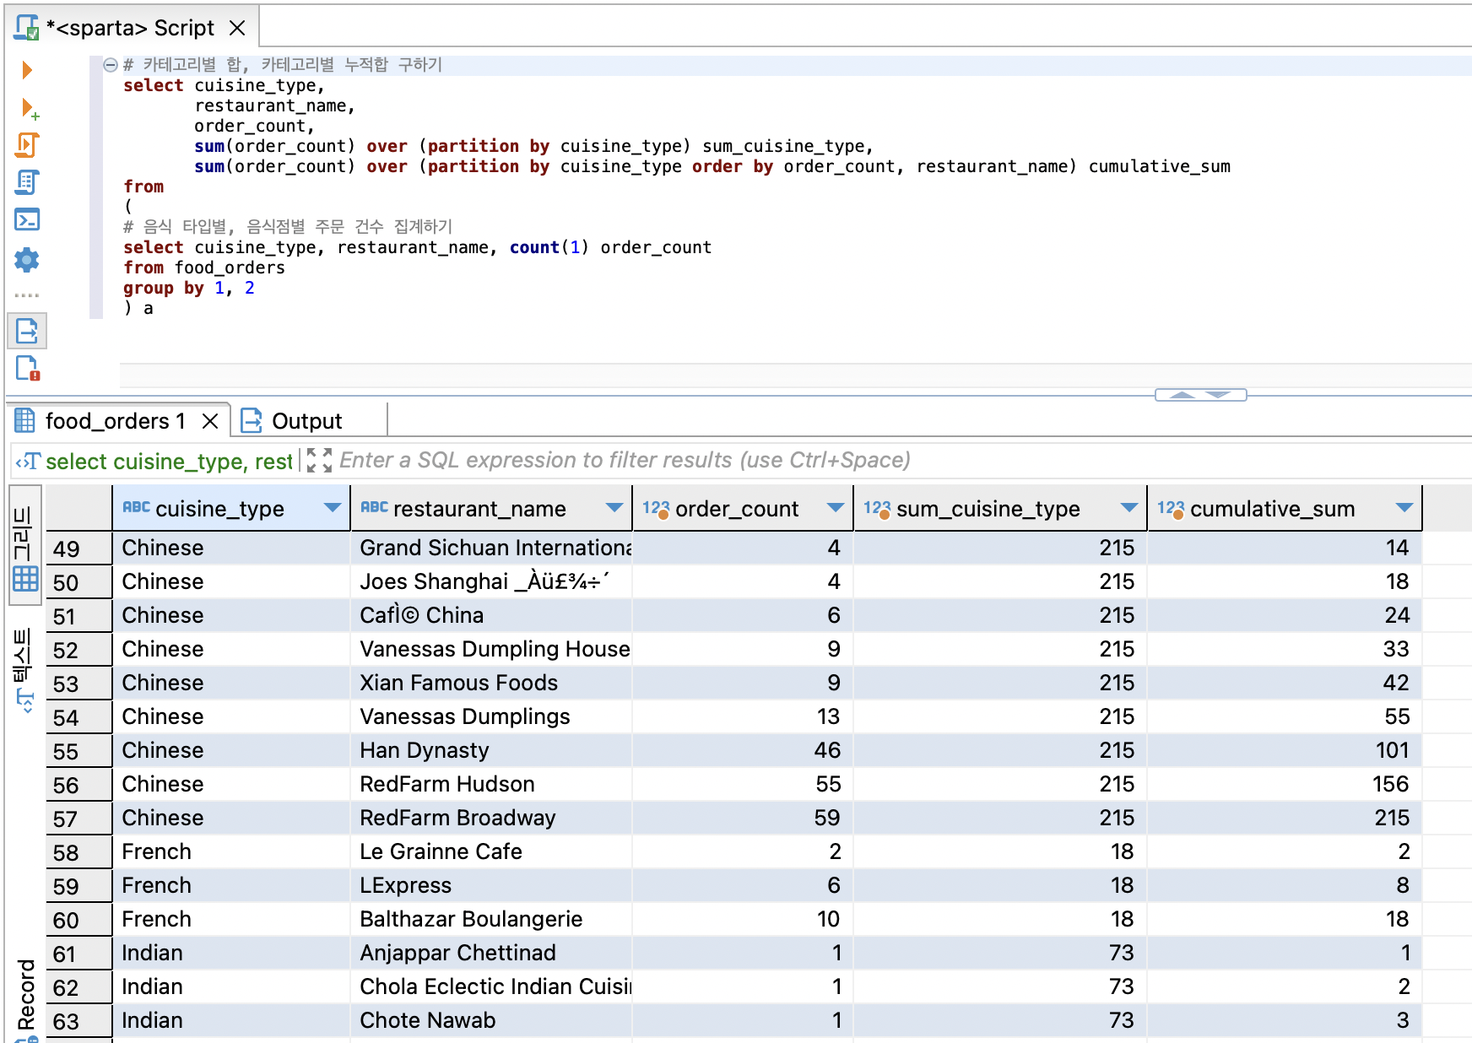Expand the filter panel icon
1472x1043 pixels.
pyautogui.click(x=319, y=461)
